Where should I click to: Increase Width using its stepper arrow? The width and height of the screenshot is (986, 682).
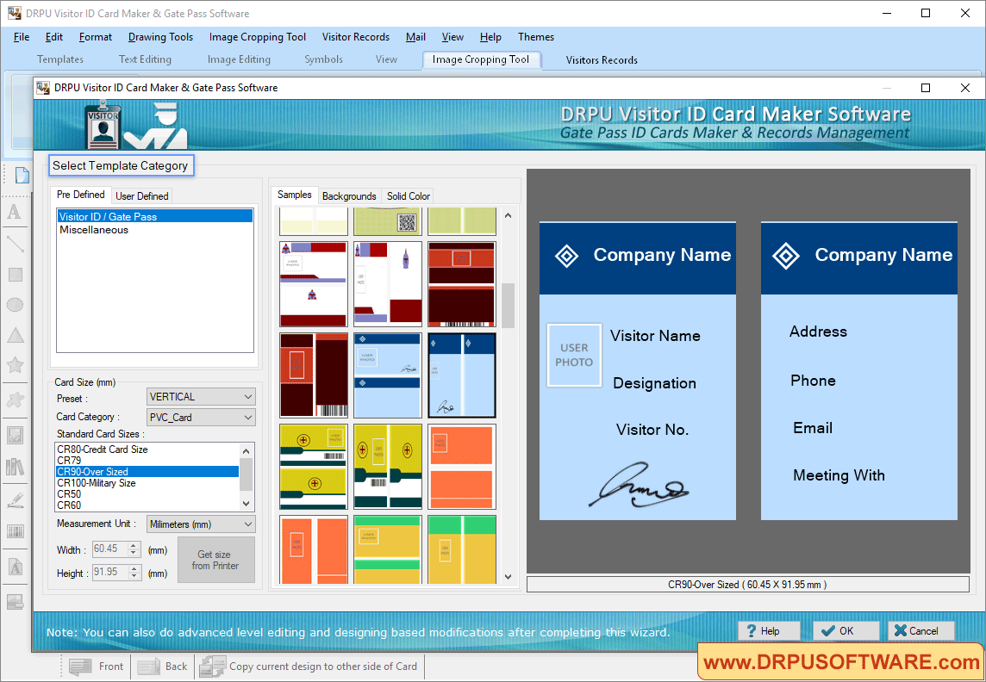[134, 545]
